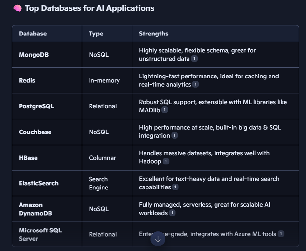Image resolution: width=306 pixels, height=251 pixels.
Task: Click the Type column header
Action: coord(96,34)
